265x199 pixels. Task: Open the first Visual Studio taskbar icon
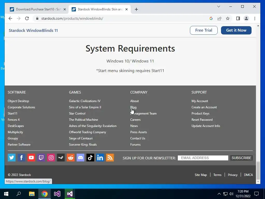[x=57, y=194]
